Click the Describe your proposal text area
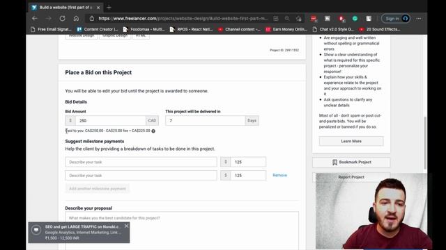446x250 pixels. (182, 231)
